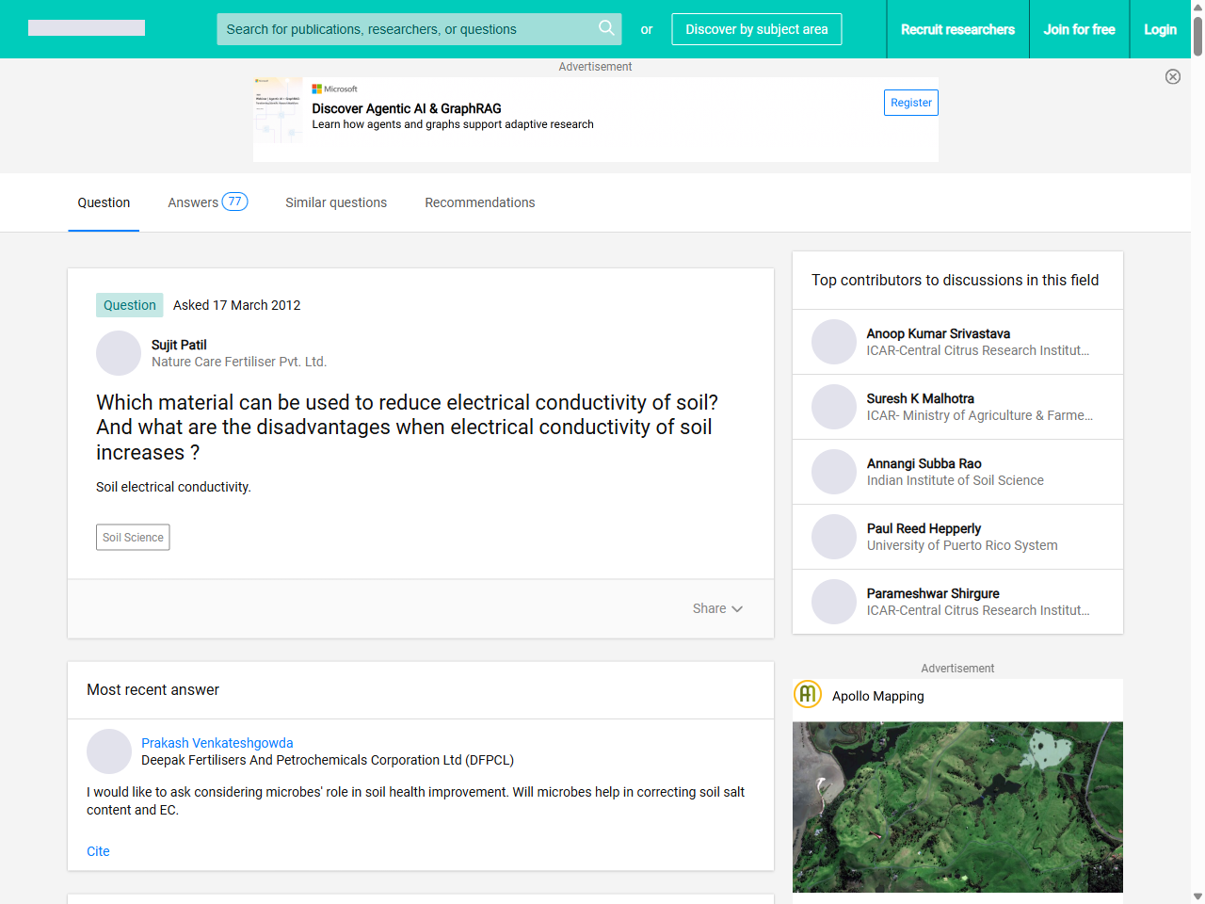View the Recommendations tab
Screen dimensions: 1205x904
[x=480, y=202]
